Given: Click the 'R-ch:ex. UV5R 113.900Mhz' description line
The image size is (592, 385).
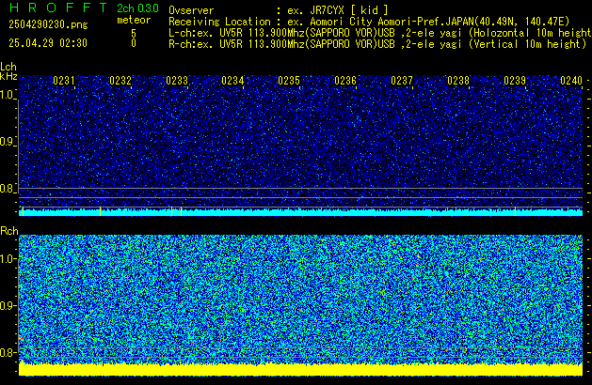Looking at the screenshot, I should coord(377,44).
